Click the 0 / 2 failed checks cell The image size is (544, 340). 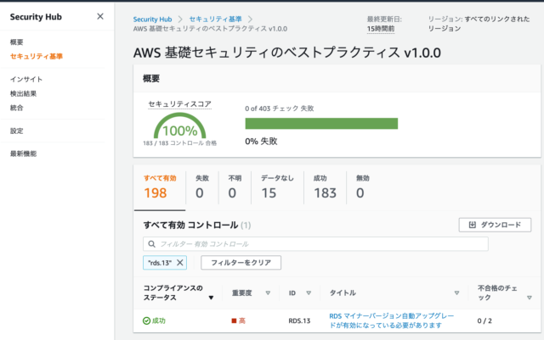(484, 321)
